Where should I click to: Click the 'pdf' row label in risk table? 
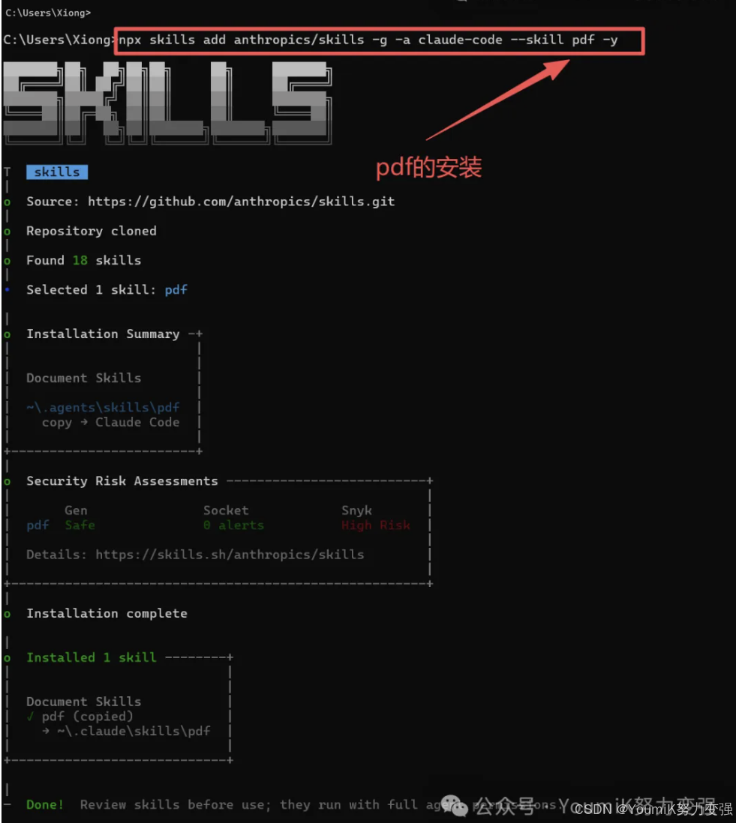click(x=38, y=525)
